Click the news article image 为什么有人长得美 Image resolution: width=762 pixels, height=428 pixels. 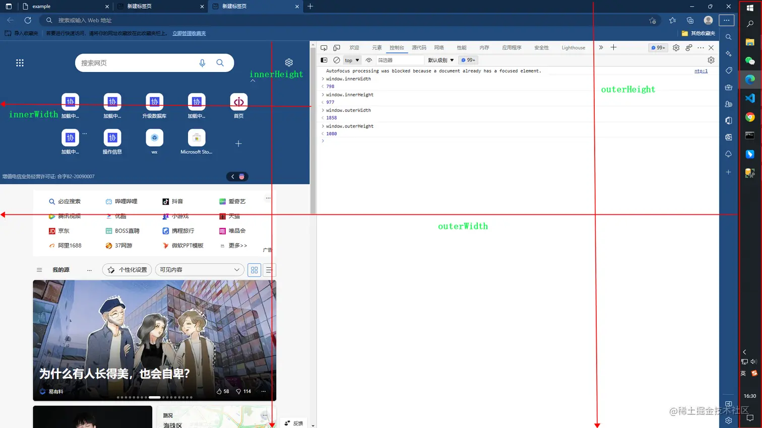click(155, 340)
